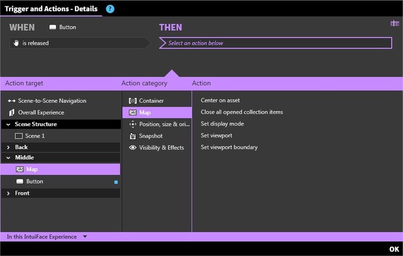Collapse the Scene Structure section
The height and width of the screenshot is (256, 403).
point(8,124)
